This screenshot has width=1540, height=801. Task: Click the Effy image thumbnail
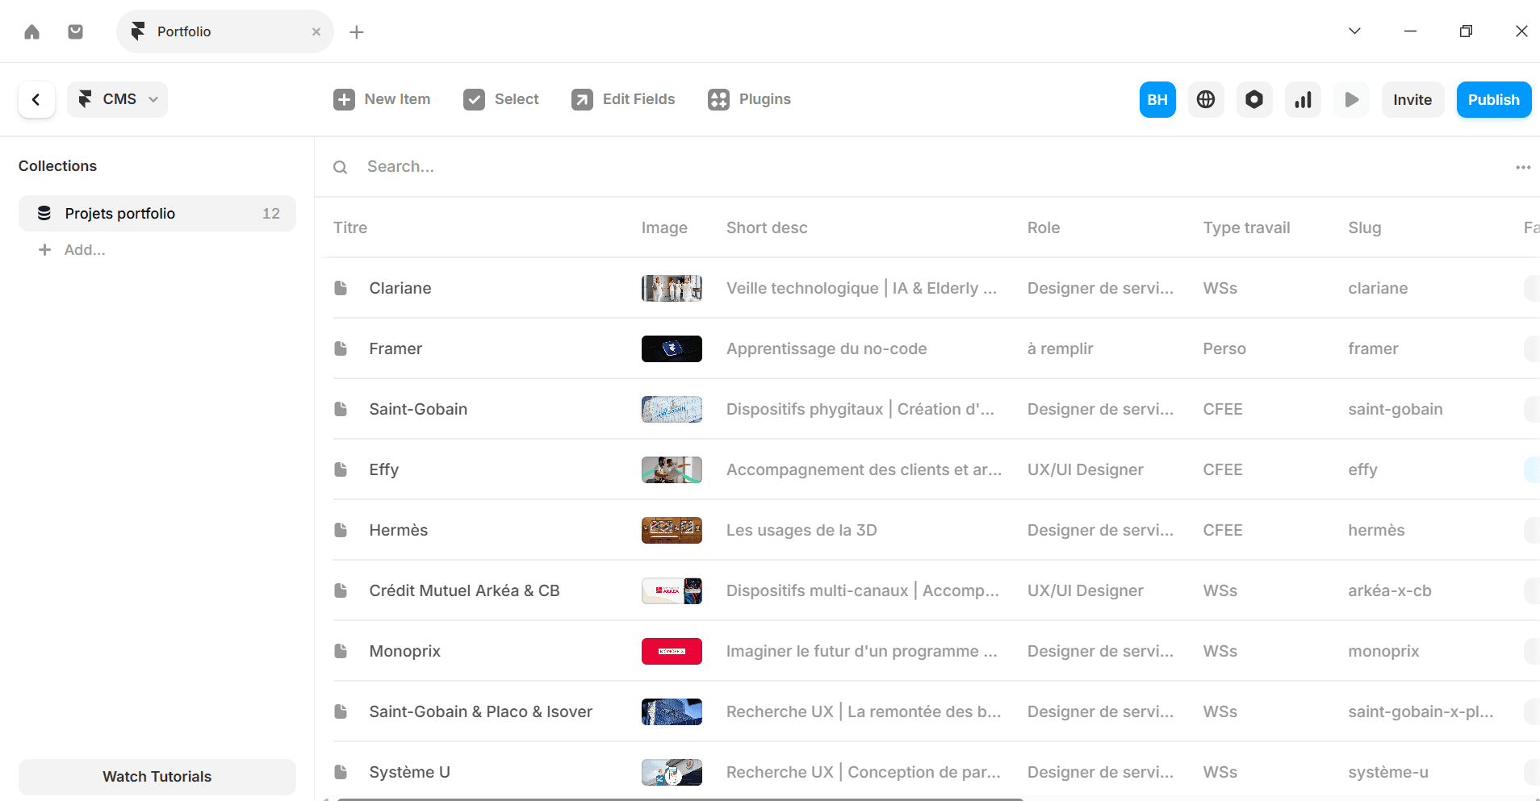click(x=672, y=469)
